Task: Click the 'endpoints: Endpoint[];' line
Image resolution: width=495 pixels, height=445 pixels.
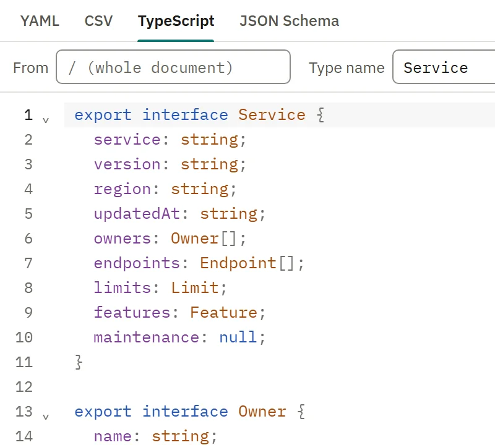Action: pyautogui.click(x=199, y=263)
